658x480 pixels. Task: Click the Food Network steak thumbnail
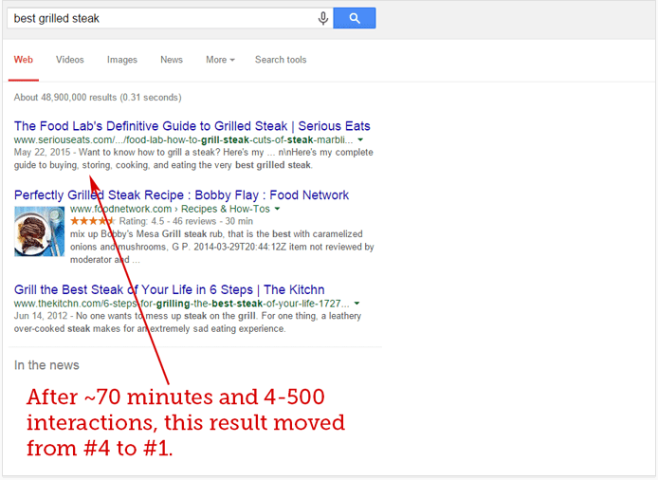pos(39,231)
